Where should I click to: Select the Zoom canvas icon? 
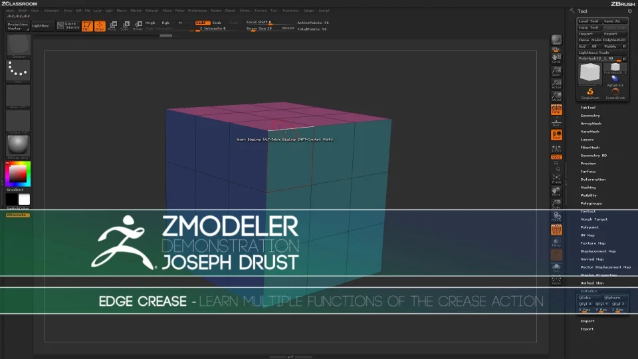coord(556,71)
